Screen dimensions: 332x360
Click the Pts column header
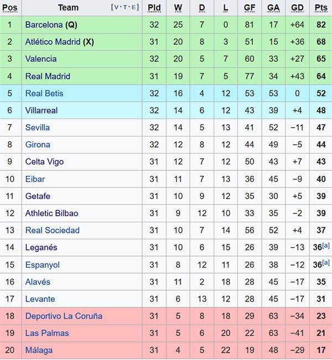click(321, 8)
